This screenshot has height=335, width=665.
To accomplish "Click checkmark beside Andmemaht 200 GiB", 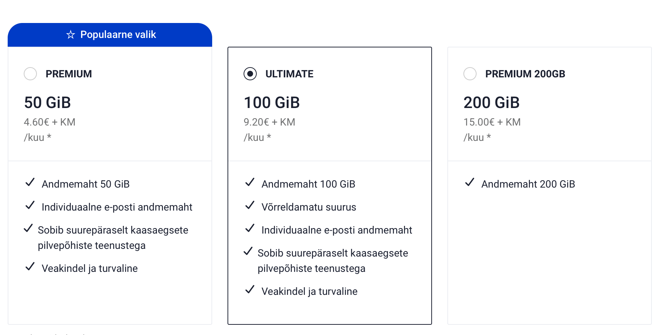I will pyautogui.click(x=470, y=182).
